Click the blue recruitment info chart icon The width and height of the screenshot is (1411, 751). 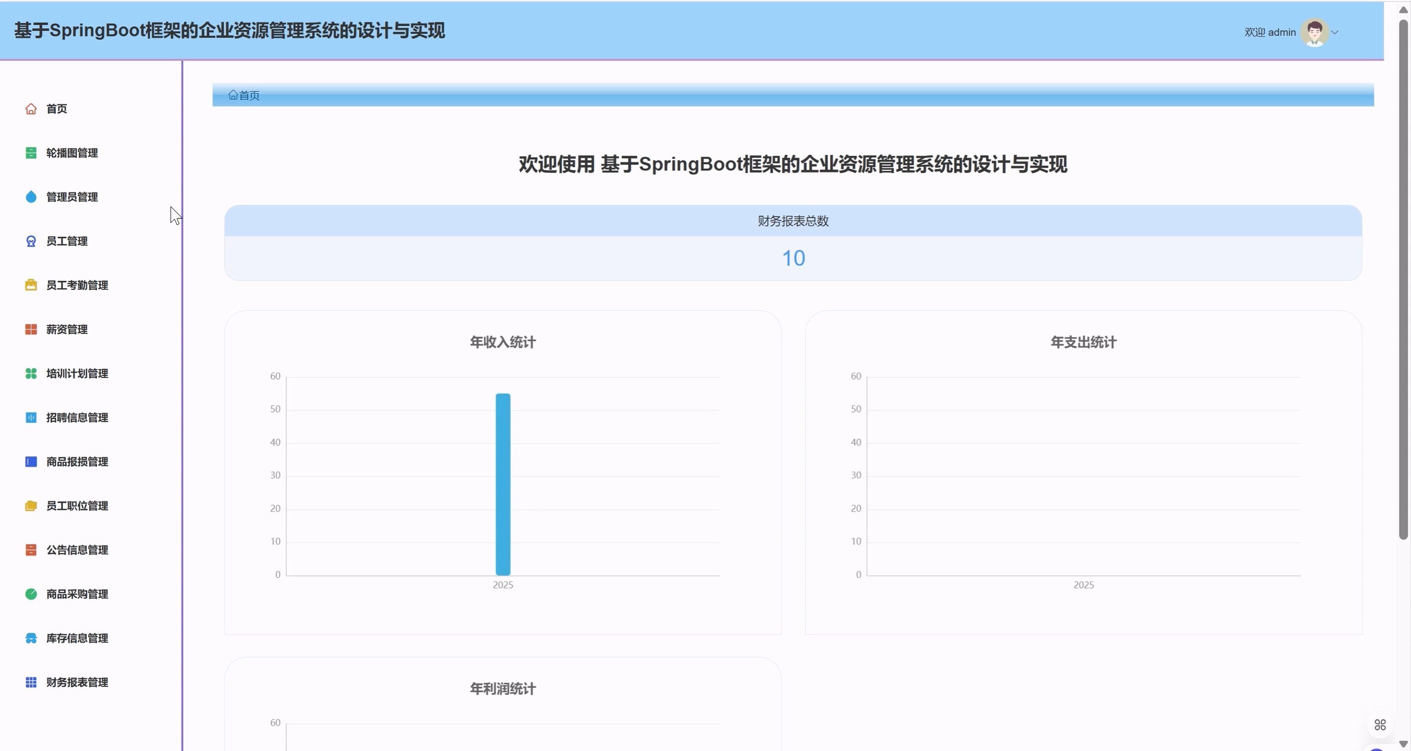[31, 418]
